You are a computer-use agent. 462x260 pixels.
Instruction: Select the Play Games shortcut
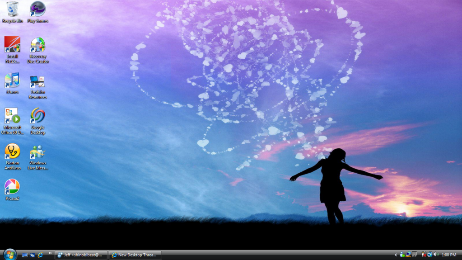point(38,12)
